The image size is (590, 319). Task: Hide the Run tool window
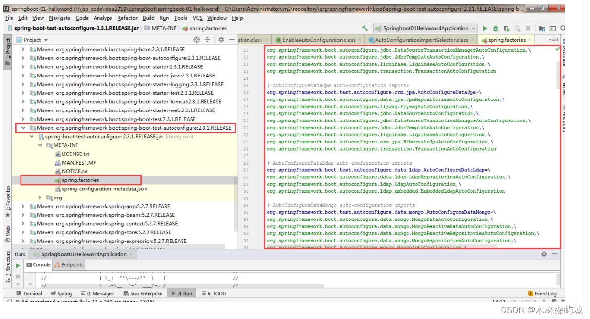[x=555, y=254]
